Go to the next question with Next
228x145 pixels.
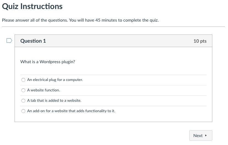(201, 135)
